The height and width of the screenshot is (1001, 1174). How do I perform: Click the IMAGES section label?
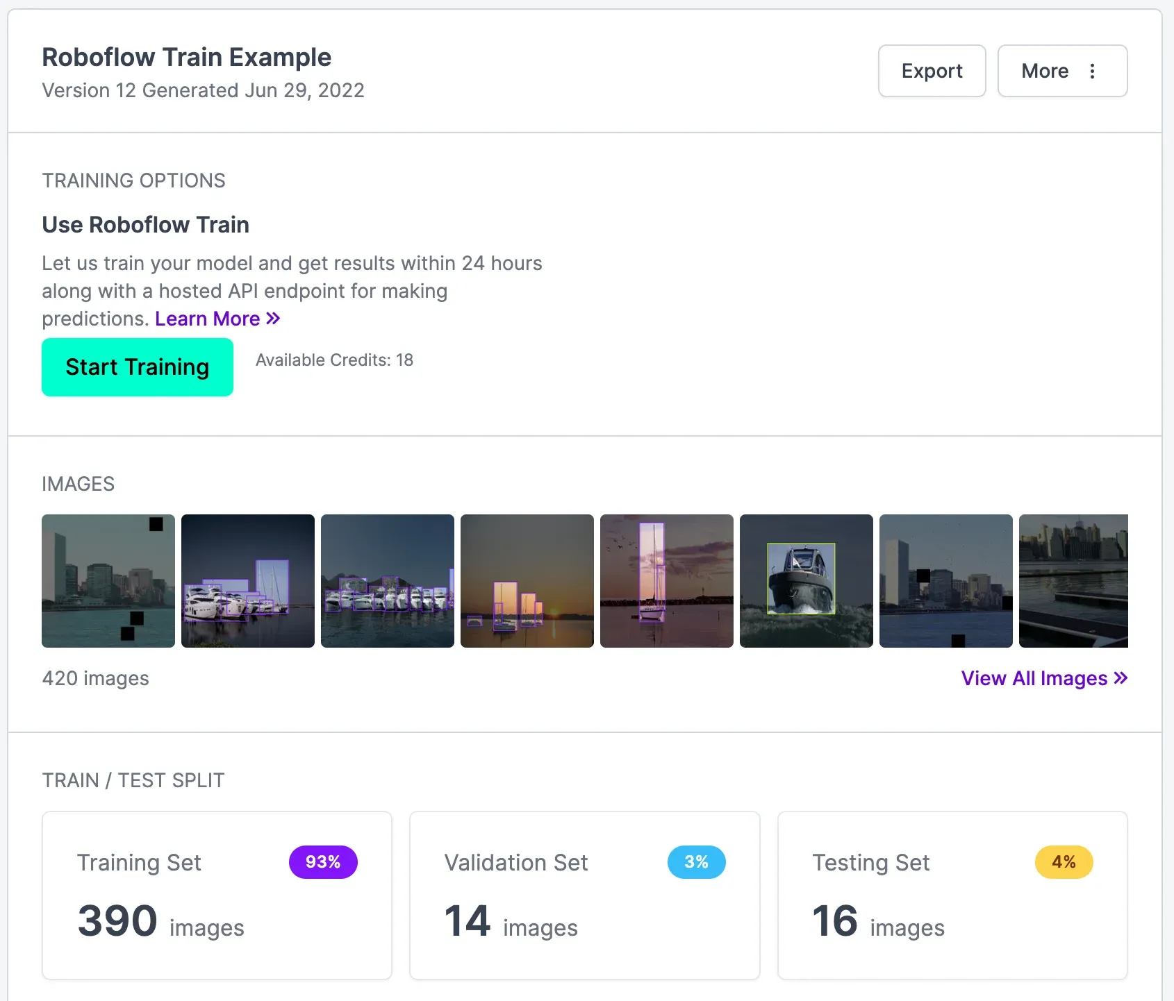point(78,484)
